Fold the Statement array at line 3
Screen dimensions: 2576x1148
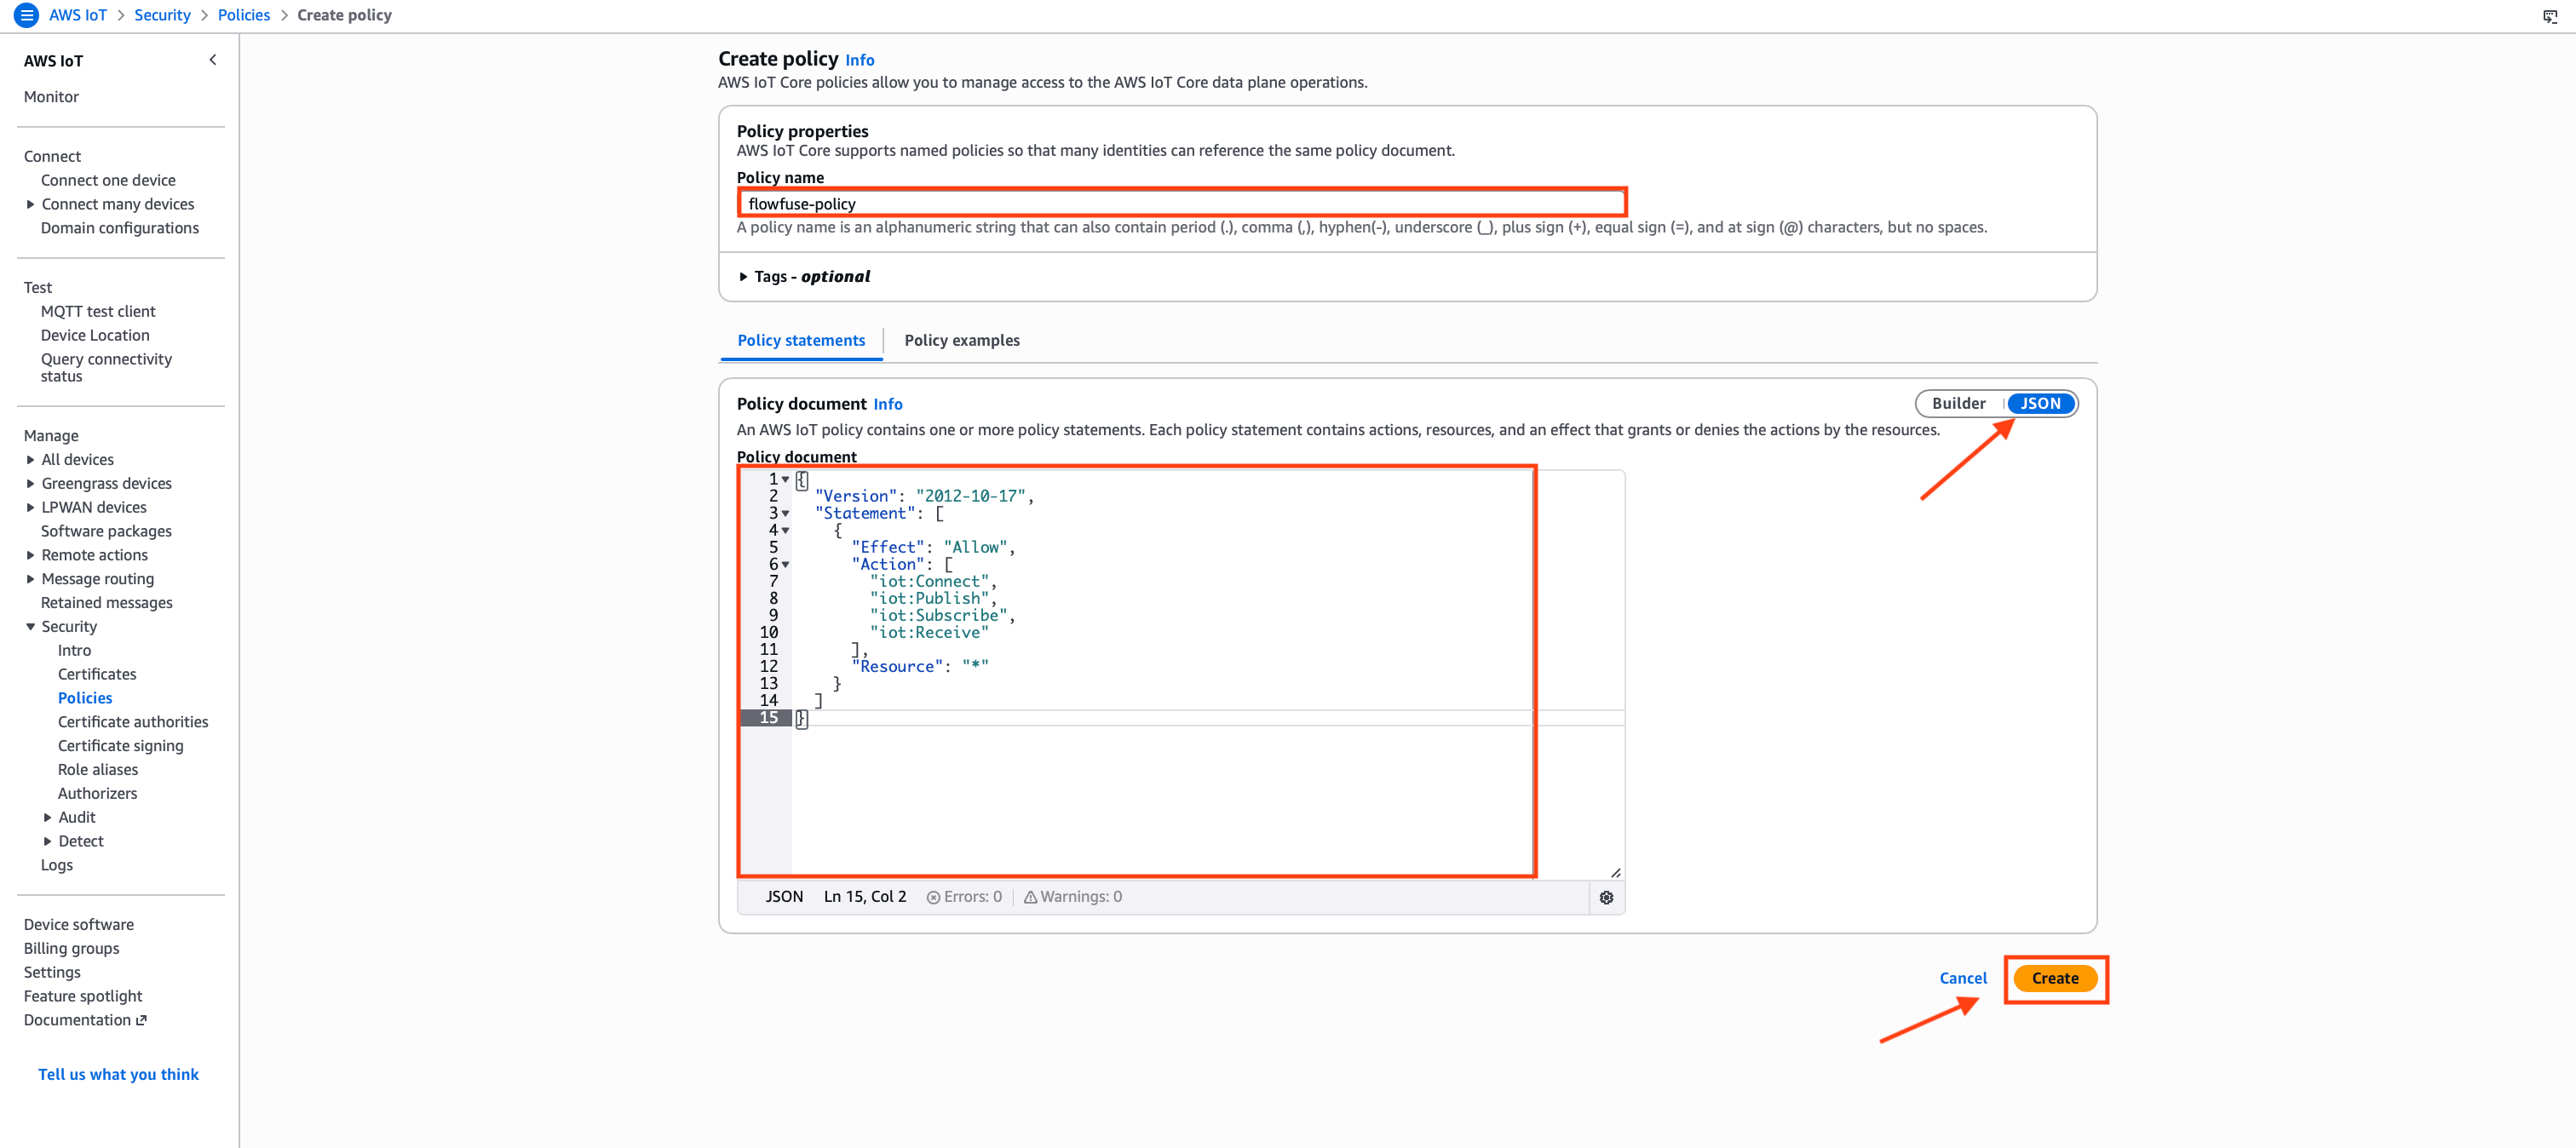tap(786, 513)
